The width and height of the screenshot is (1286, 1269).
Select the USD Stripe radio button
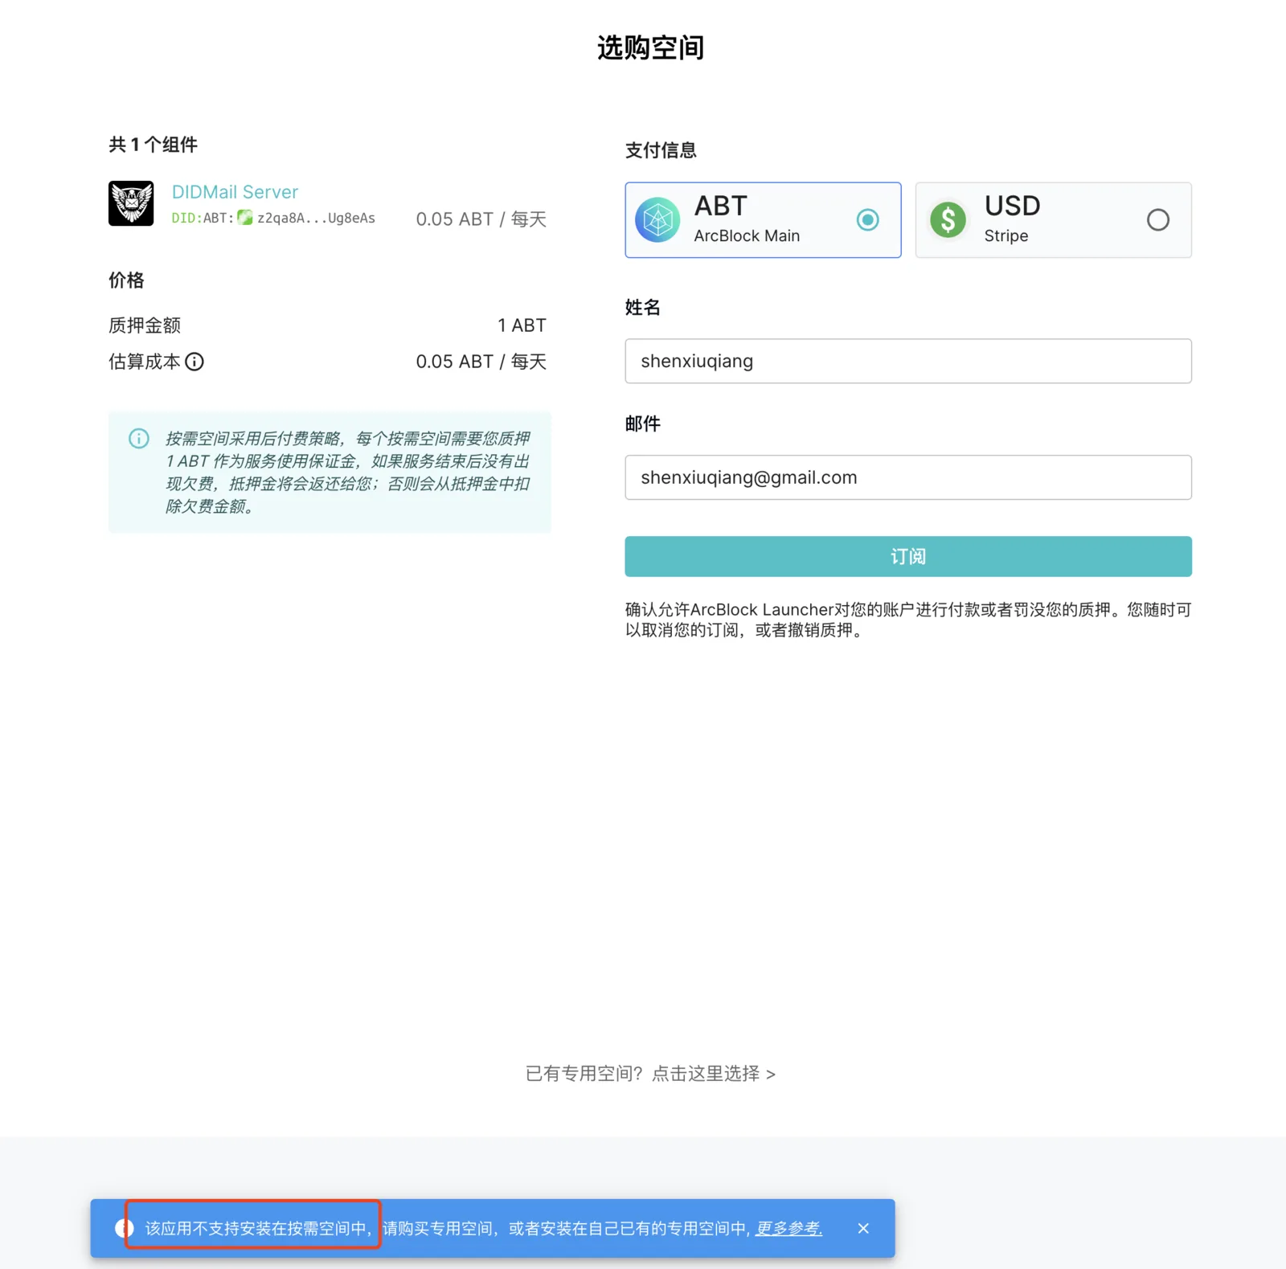click(1157, 219)
